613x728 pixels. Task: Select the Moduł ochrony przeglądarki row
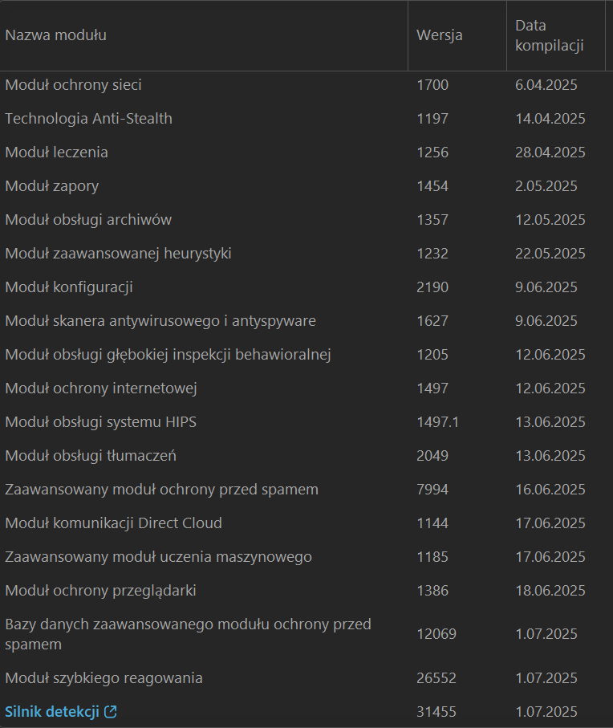101,591
